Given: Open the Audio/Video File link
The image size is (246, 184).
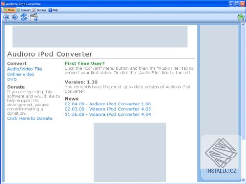Looking at the screenshot, I should point(25,69).
